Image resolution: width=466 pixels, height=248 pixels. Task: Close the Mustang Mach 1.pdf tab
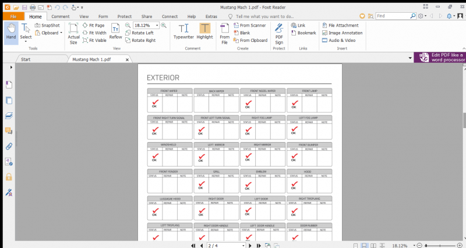[x=127, y=60]
